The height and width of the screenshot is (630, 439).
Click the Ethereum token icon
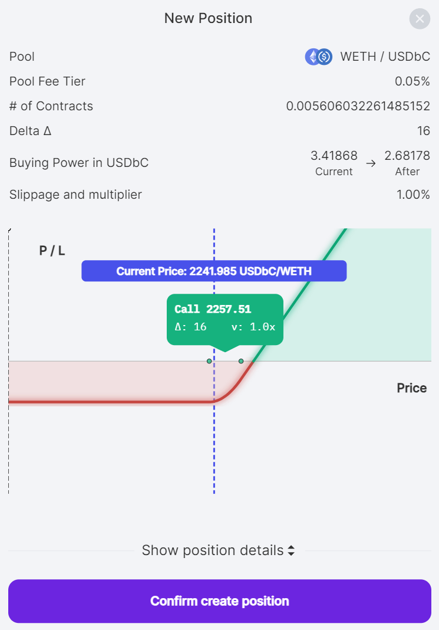click(313, 57)
